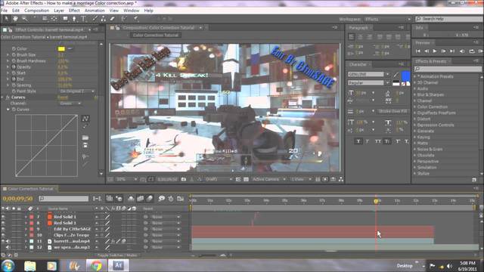The height and width of the screenshot is (272, 484).
Task: Select the Selection arrow tool
Action: pos(6,19)
